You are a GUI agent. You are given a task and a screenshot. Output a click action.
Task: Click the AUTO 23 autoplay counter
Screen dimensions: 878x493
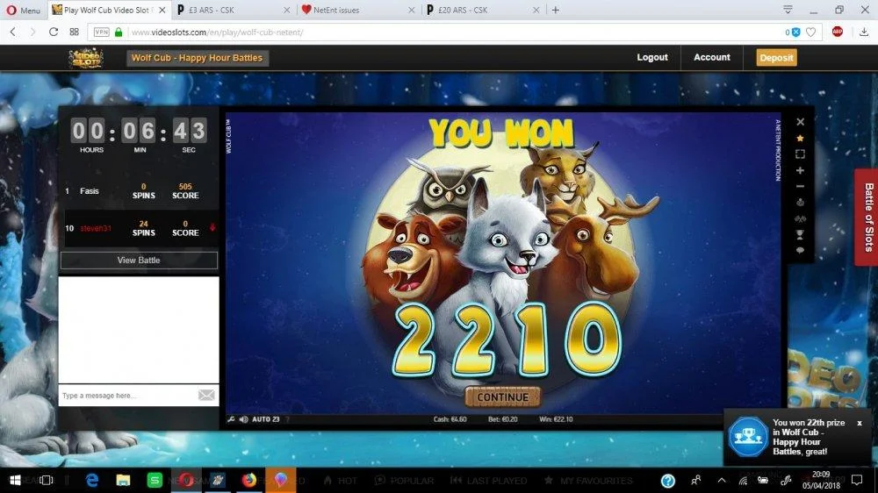tap(265, 419)
